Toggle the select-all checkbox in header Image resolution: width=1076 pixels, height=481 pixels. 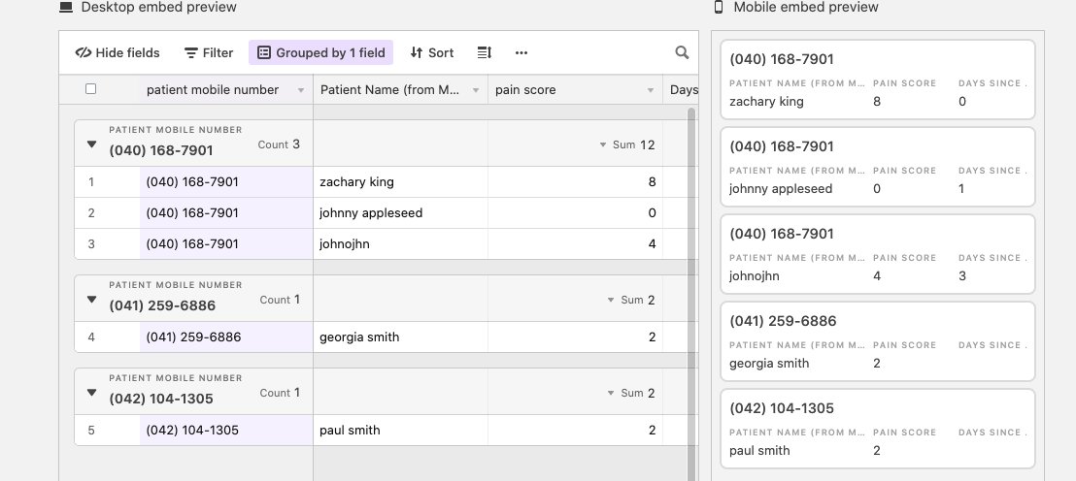coord(90,89)
